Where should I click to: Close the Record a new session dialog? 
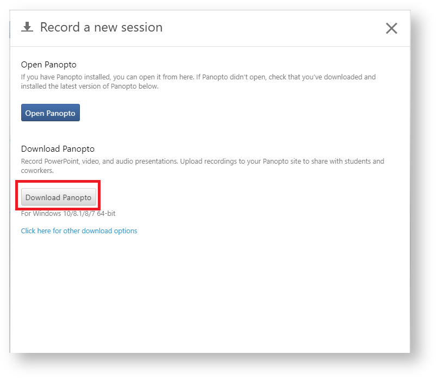pos(391,28)
